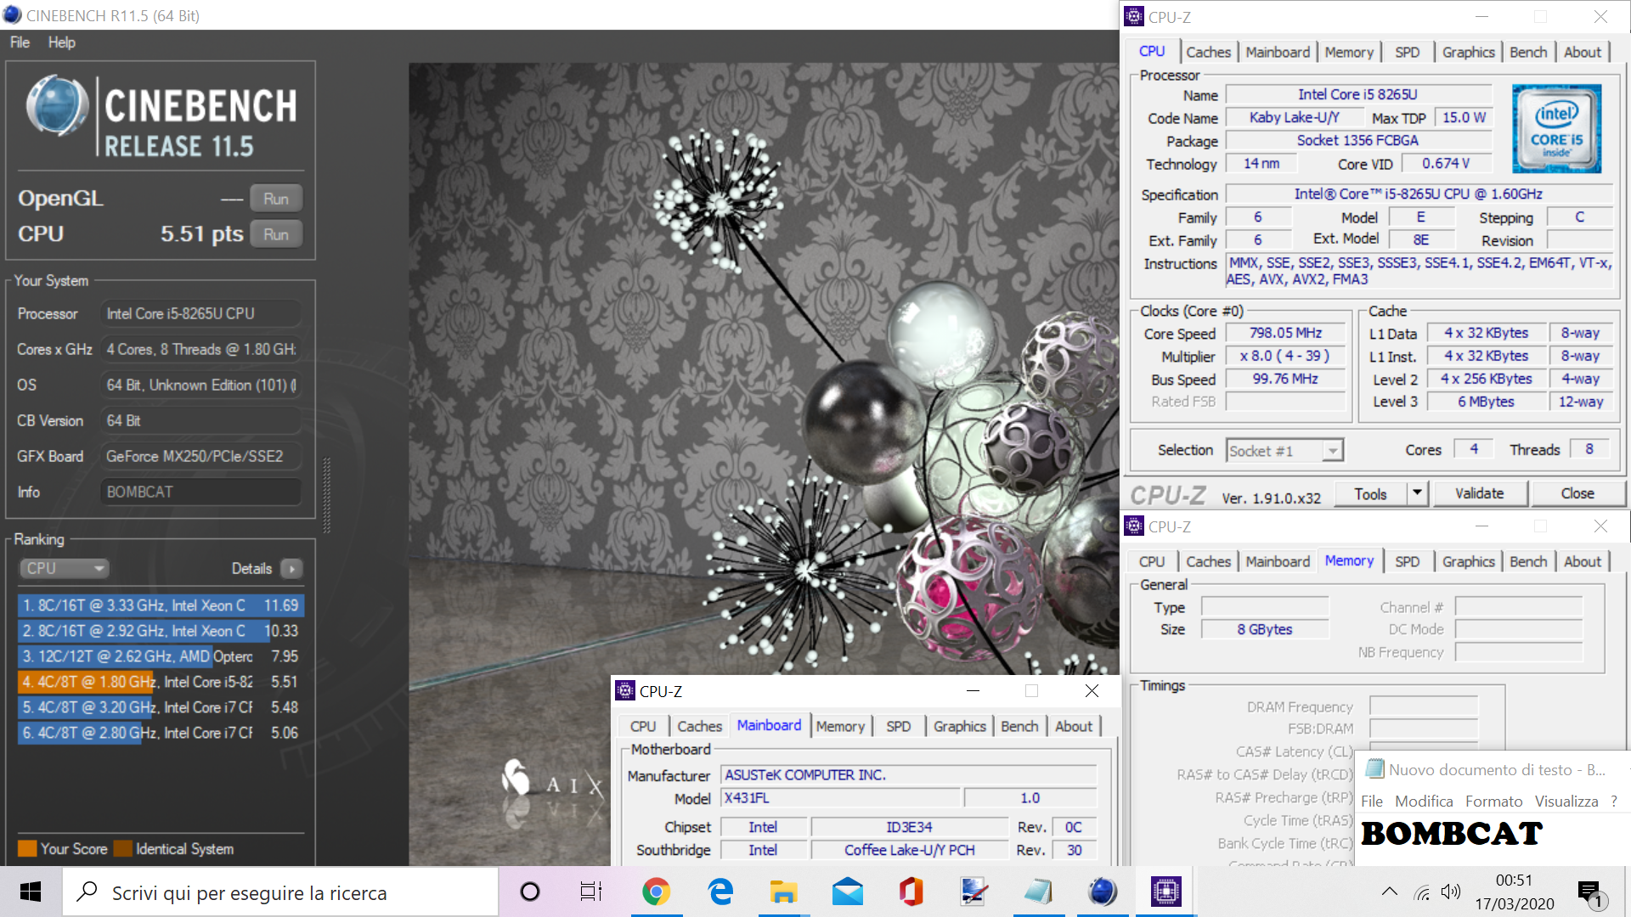Show hidden system tray icons
1631x917 pixels.
pyautogui.click(x=1390, y=892)
